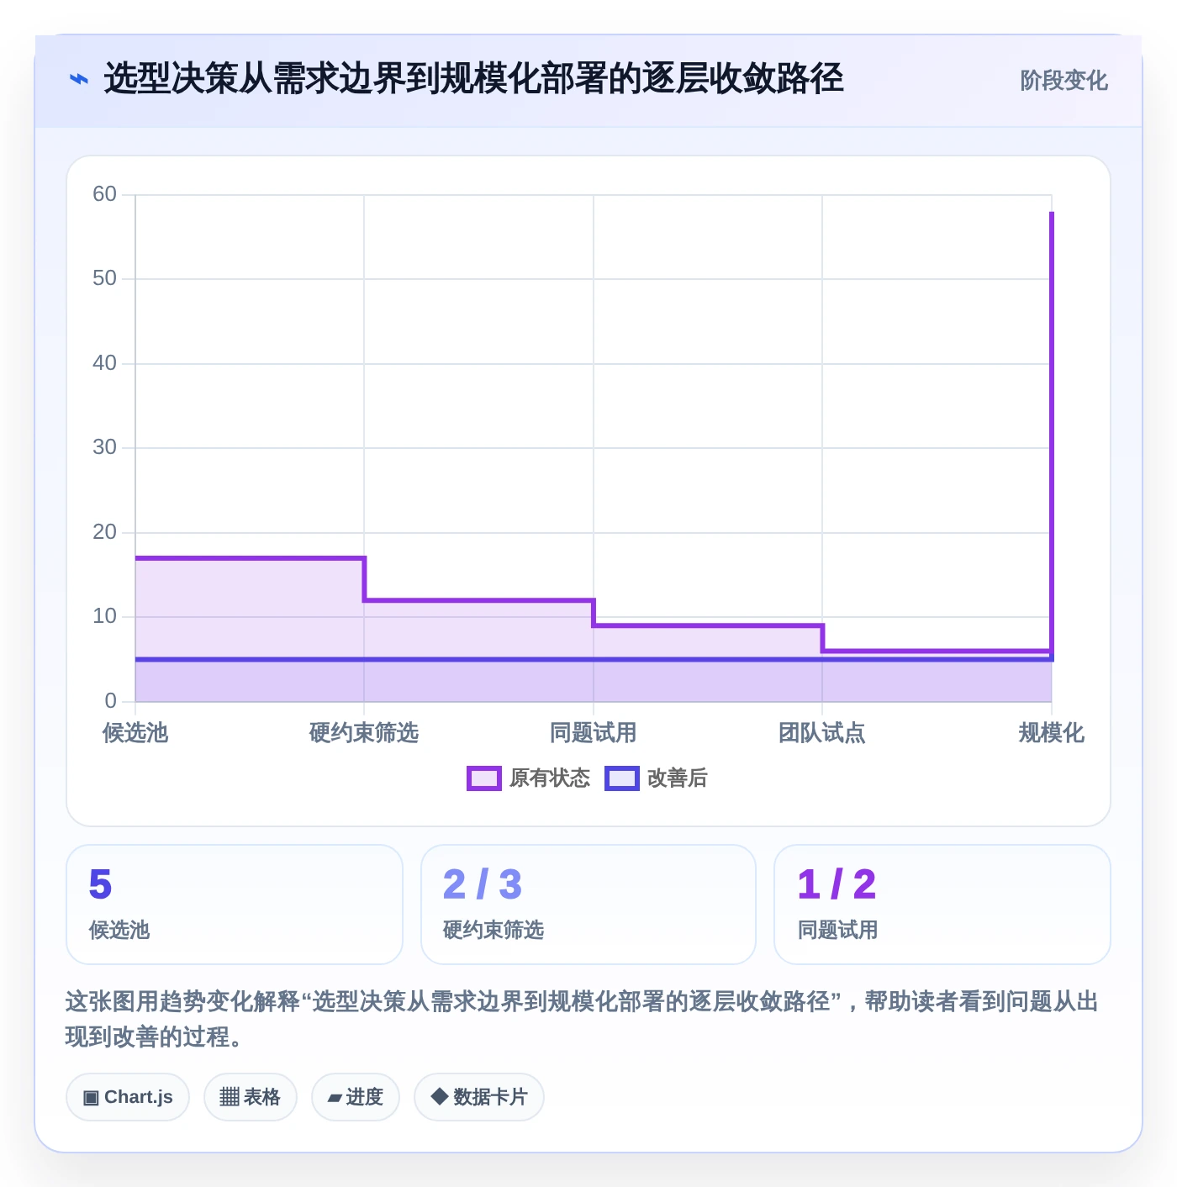Open the 同题试用 card showing 1 / 2
This screenshot has width=1177, height=1187.
942,905
